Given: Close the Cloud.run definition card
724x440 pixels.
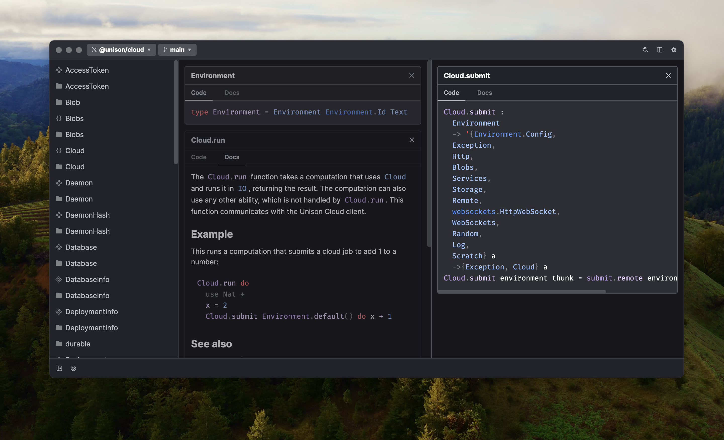Looking at the screenshot, I should point(412,140).
